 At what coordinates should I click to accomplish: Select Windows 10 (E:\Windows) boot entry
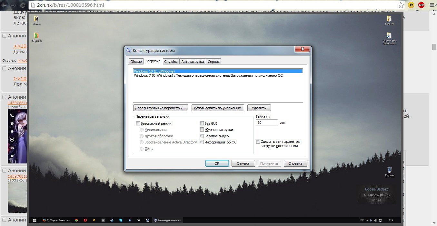coord(218,71)
